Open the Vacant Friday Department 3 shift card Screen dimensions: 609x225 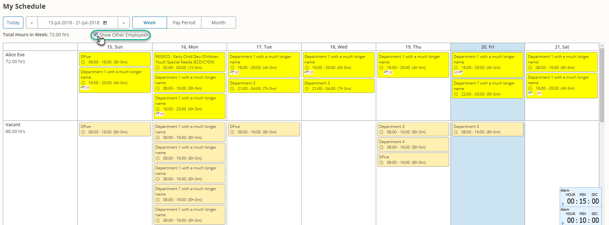(488, 129)
